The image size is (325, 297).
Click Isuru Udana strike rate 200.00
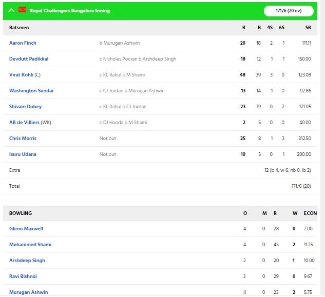[304, 154]
